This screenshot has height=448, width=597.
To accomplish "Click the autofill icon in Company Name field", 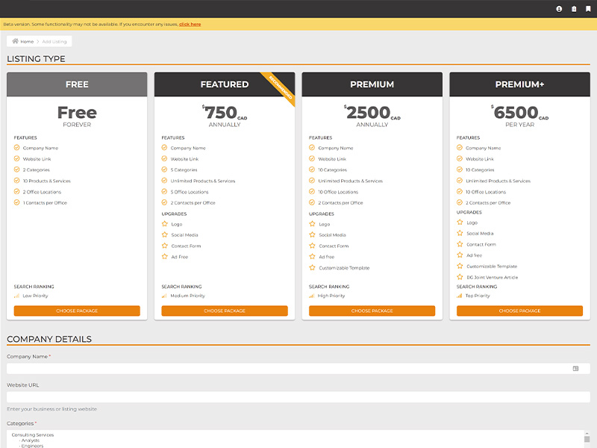I will [x=575, y=368].
